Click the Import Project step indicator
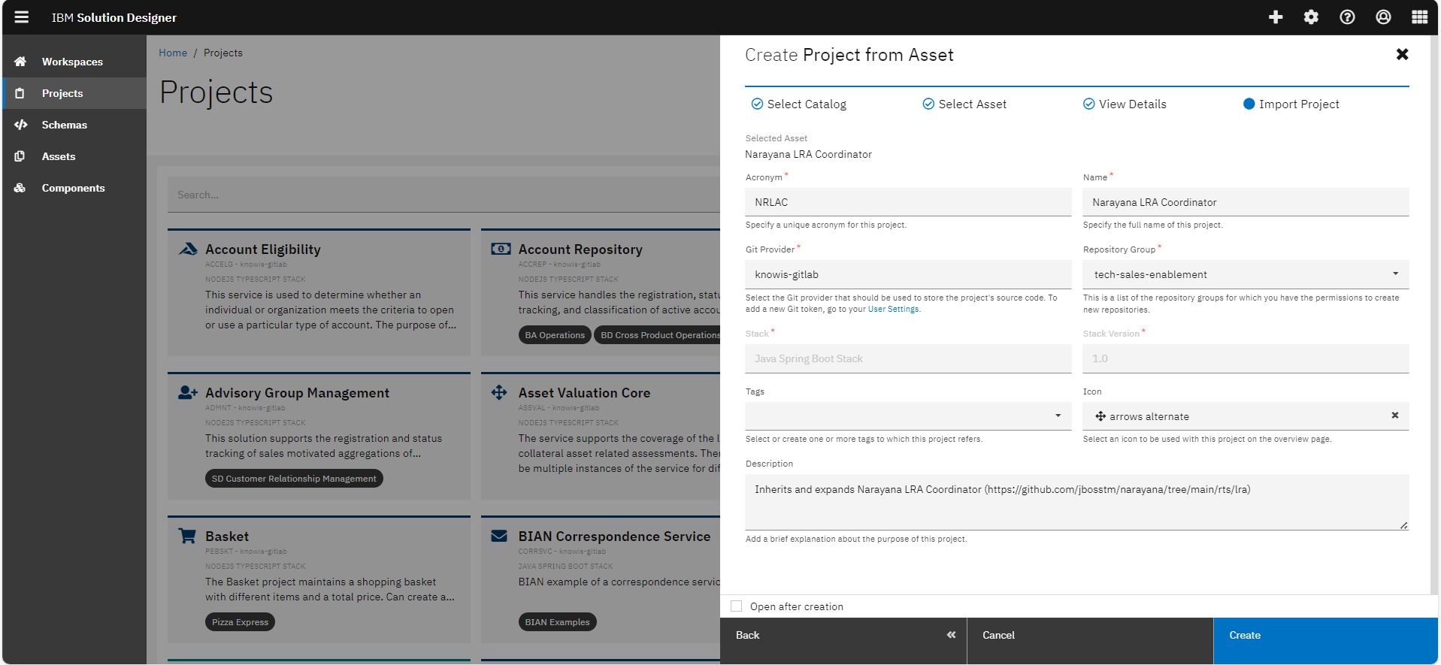 tap(1249, 104)
